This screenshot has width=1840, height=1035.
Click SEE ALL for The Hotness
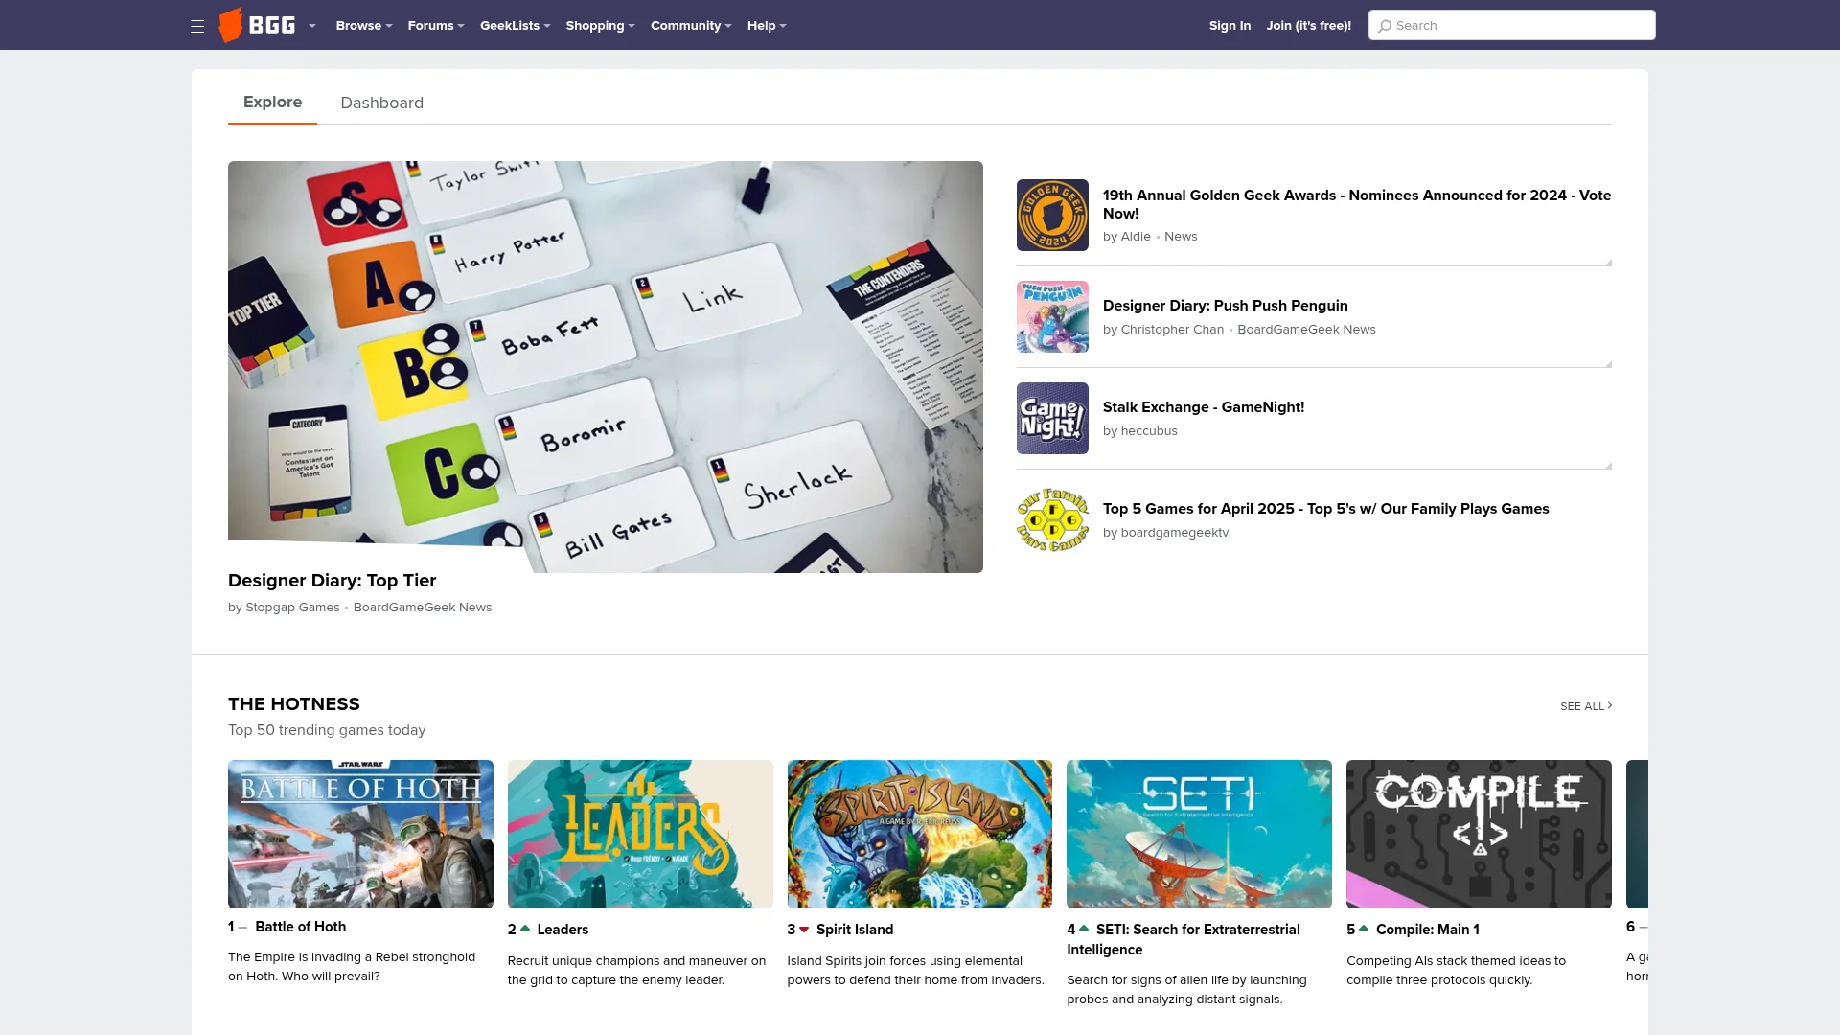1586,706
